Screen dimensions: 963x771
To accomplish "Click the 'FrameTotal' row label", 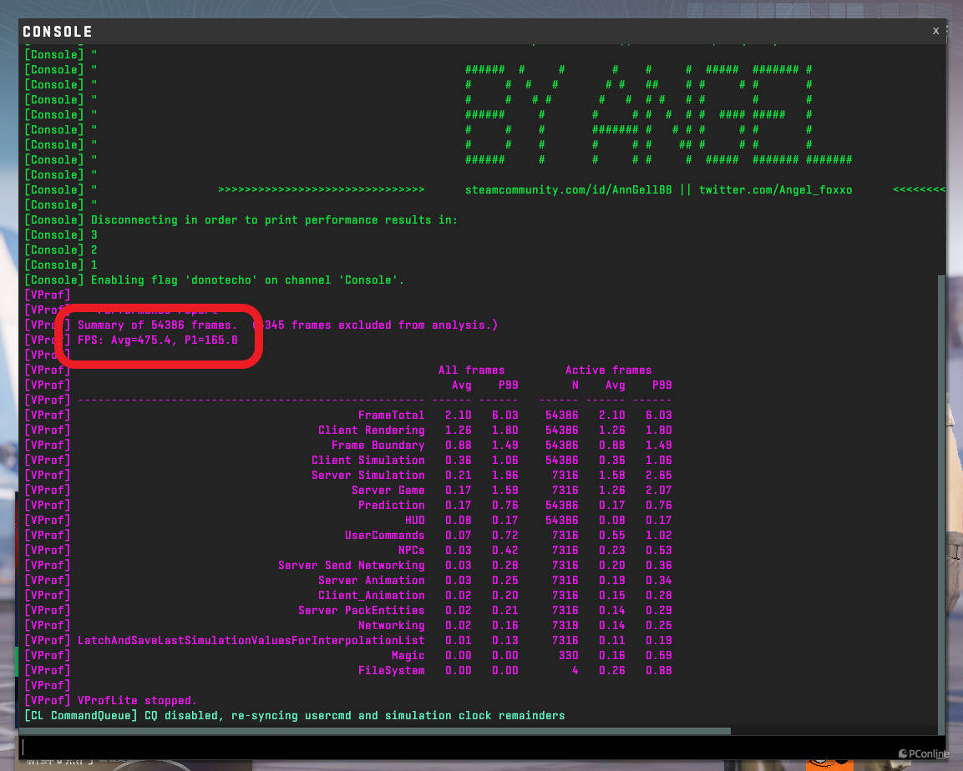I will pos(391,416).
